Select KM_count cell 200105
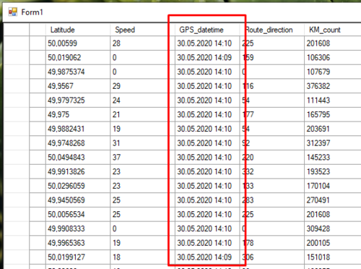This screenshot has height=269, width=361. click(333, 243)
